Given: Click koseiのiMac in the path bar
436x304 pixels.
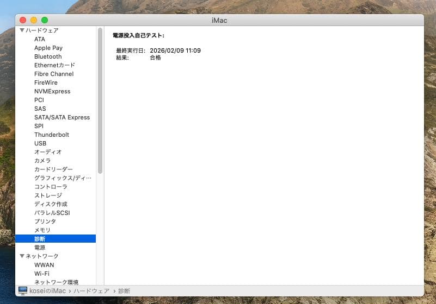Looking at the screenshot, I should (47, 290).
